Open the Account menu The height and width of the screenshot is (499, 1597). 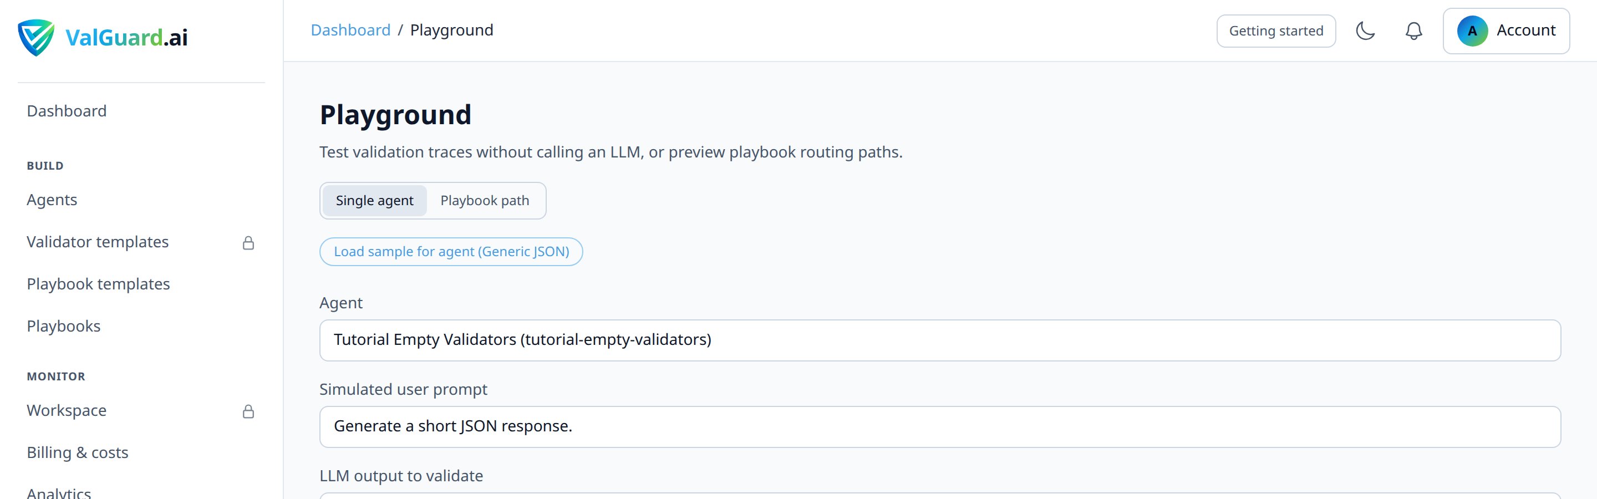pos(1506,31)
